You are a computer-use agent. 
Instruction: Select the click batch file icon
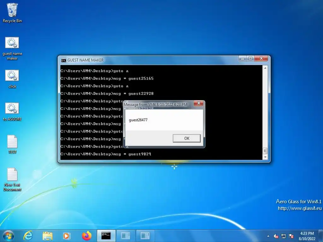[x=12, y=79]
